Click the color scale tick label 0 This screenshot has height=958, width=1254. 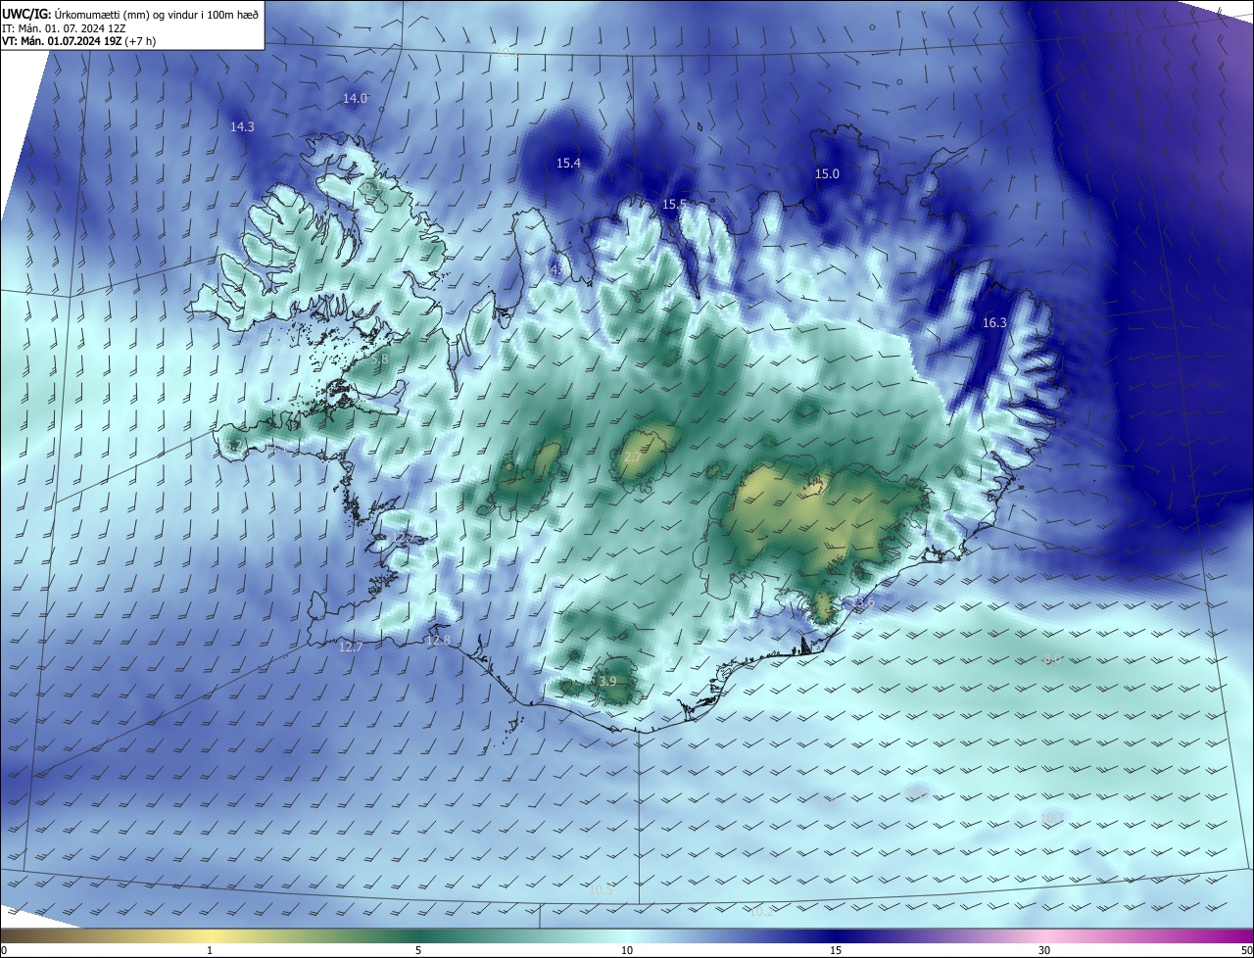pyautogui.click(x=4, y=950)
